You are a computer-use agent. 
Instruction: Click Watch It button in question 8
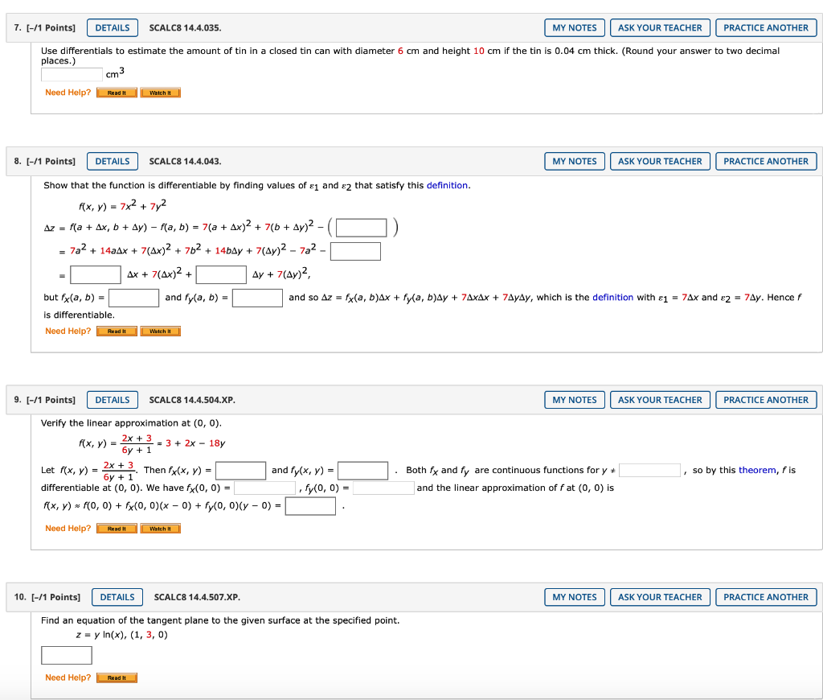[160, 331]
